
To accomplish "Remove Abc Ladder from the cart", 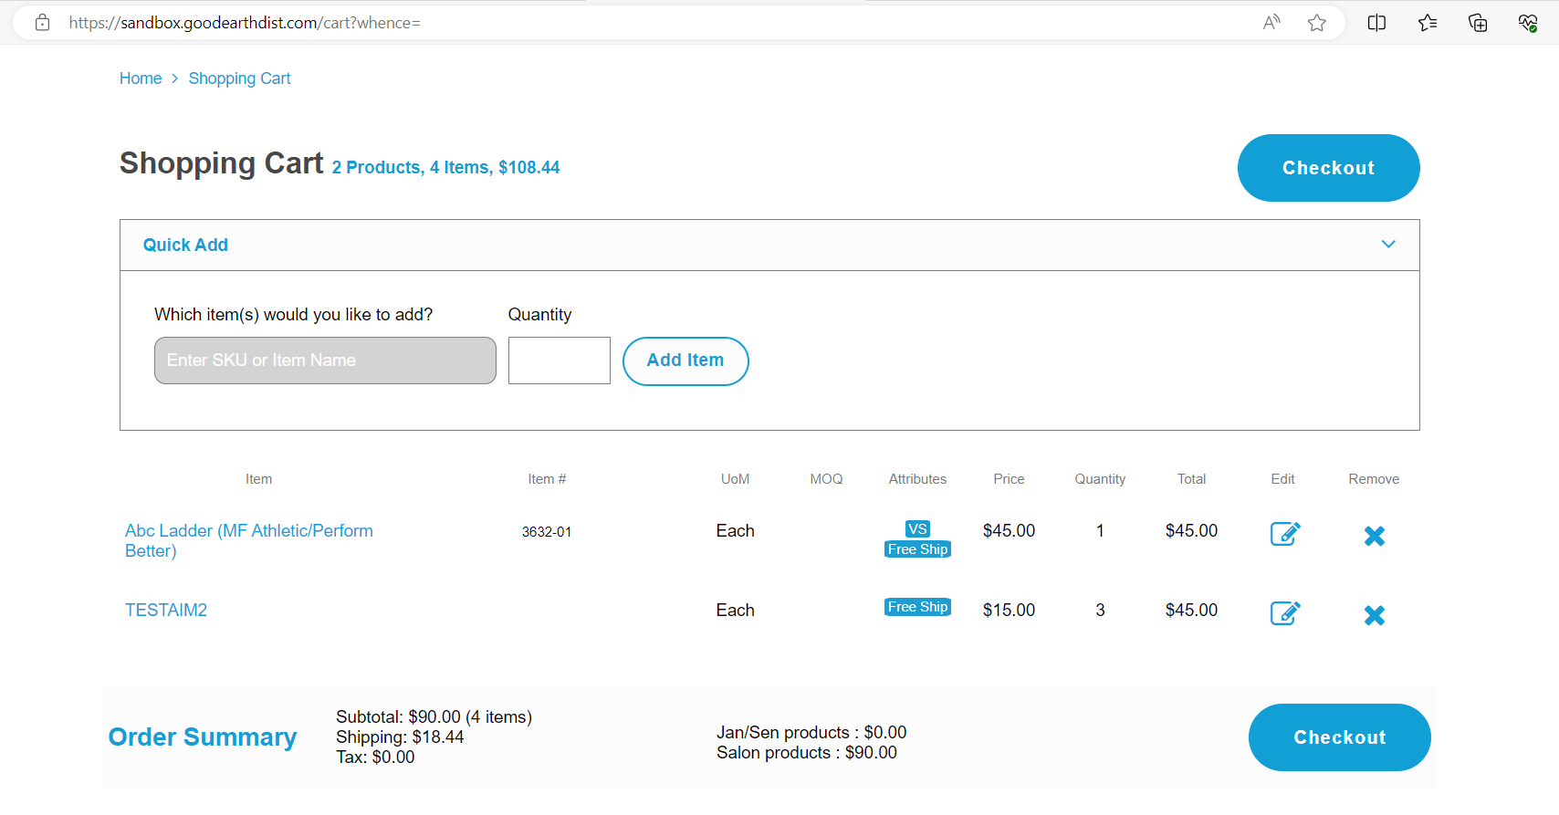I will tap(1374, 536).
